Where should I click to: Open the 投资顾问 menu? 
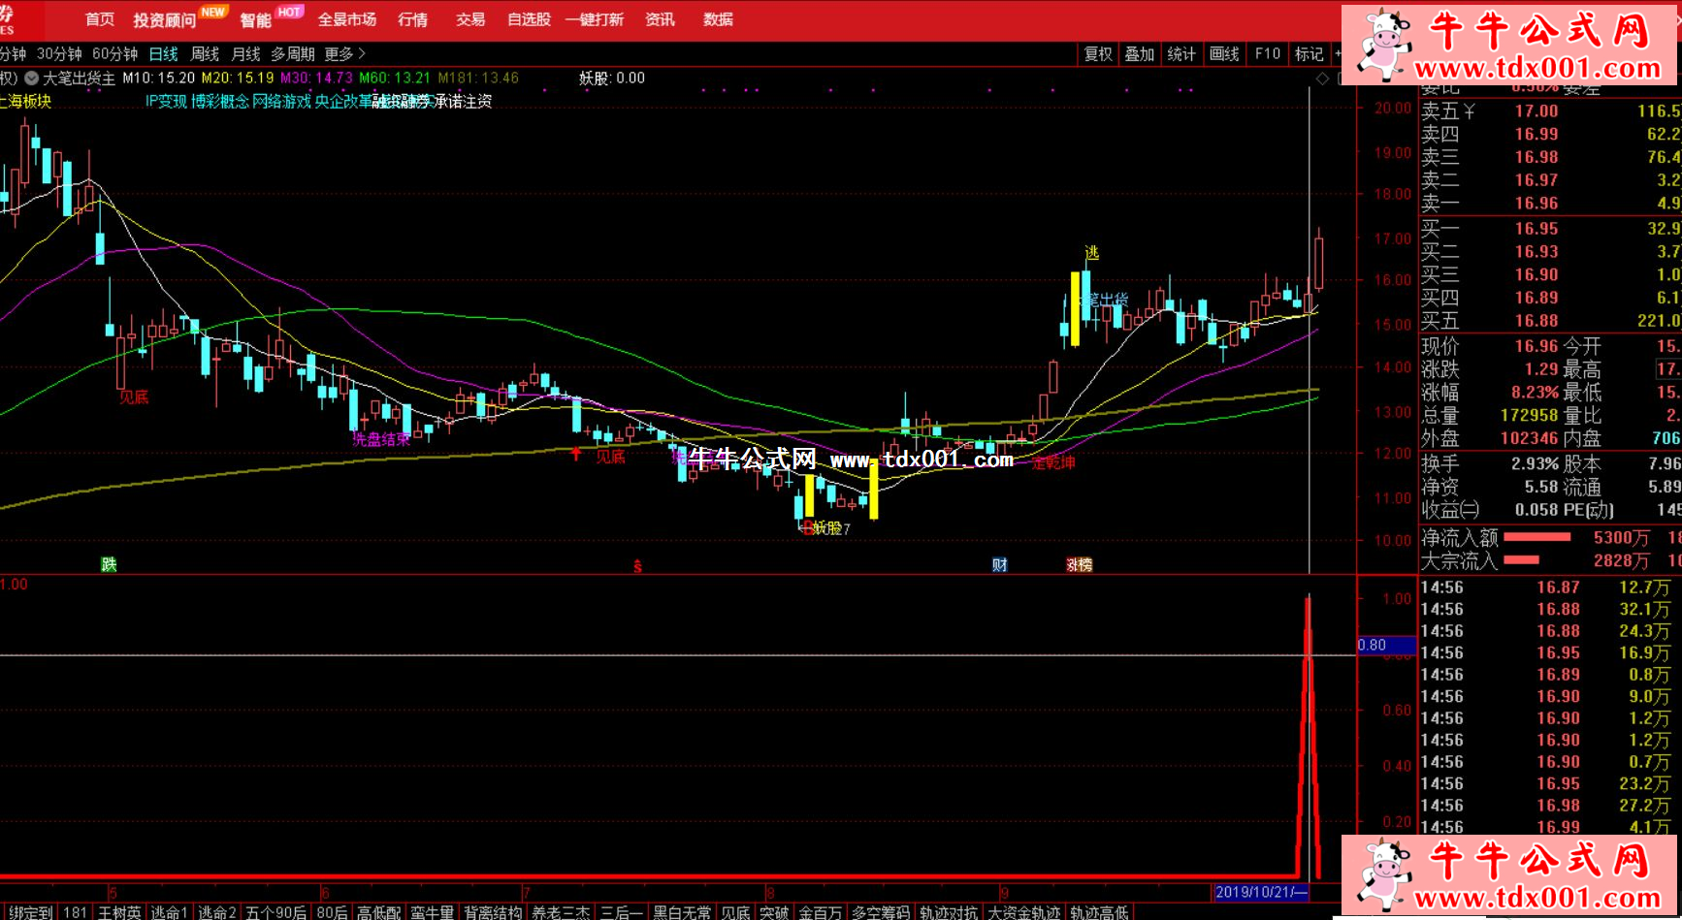click(x=164, y=20)
